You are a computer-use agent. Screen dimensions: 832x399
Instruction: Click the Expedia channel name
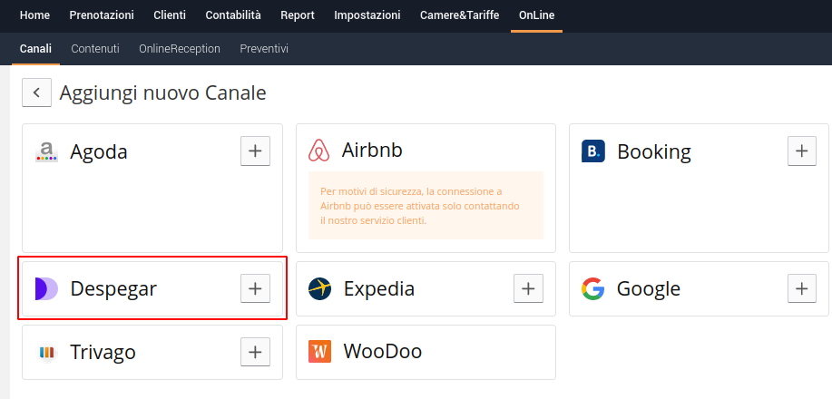coord(379,289)
